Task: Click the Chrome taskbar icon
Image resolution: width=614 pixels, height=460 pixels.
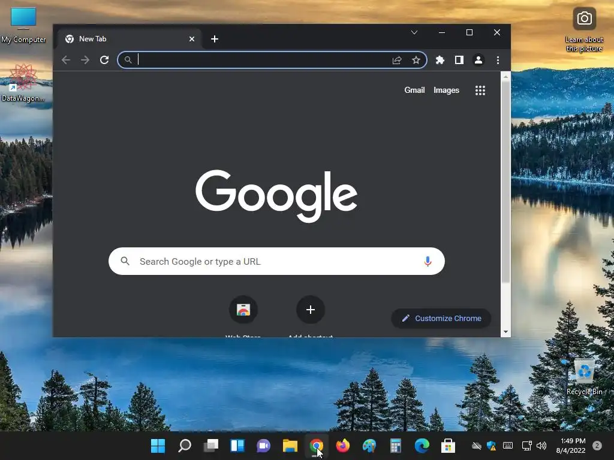Action: pyautogui.click(x=317, y=446)
